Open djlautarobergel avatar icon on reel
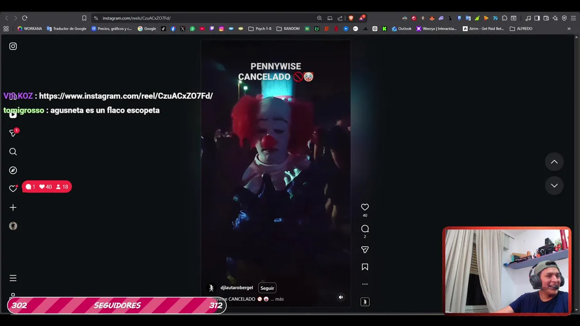The image size is (580, 326). (x=211, y=288)
